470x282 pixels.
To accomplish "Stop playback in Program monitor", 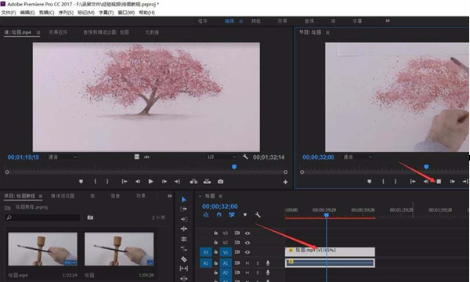I will tap(439, 182).
